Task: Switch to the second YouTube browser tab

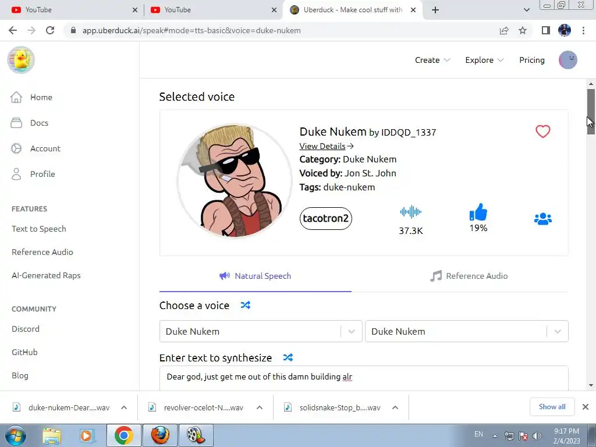Action: (214, 10)
